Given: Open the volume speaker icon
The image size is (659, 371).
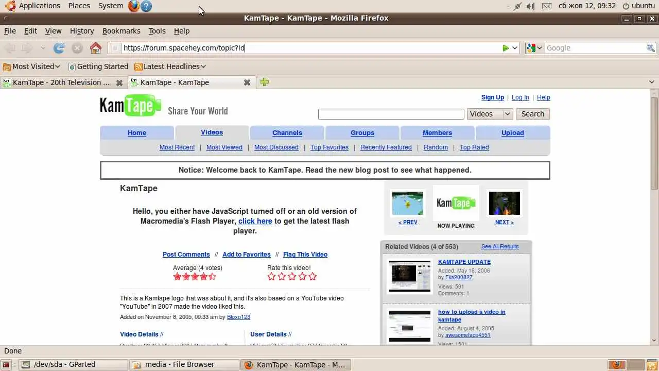Looking at the screenshot, I should click(531, 6).
